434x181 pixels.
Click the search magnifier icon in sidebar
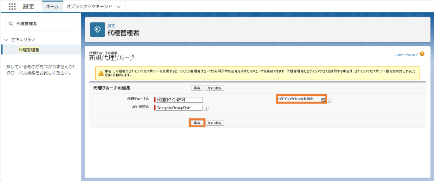point(11,24)
